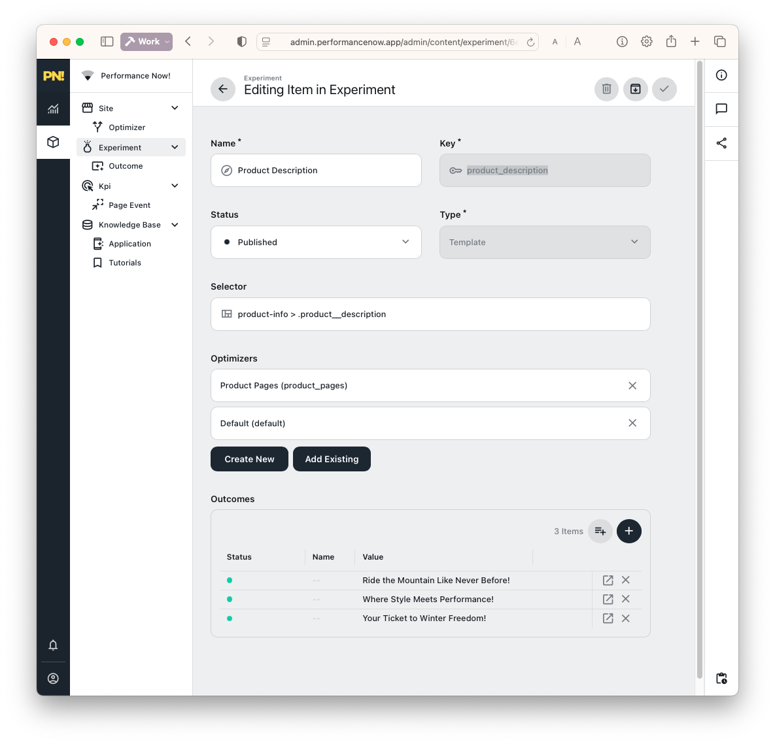Decrease text size with small A

(x=555, y=42)
